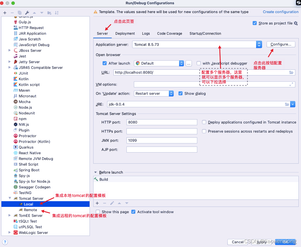The height and width of the screenshot is (247, 301).
Task: Select React Native template
Action: coord(30,153)
